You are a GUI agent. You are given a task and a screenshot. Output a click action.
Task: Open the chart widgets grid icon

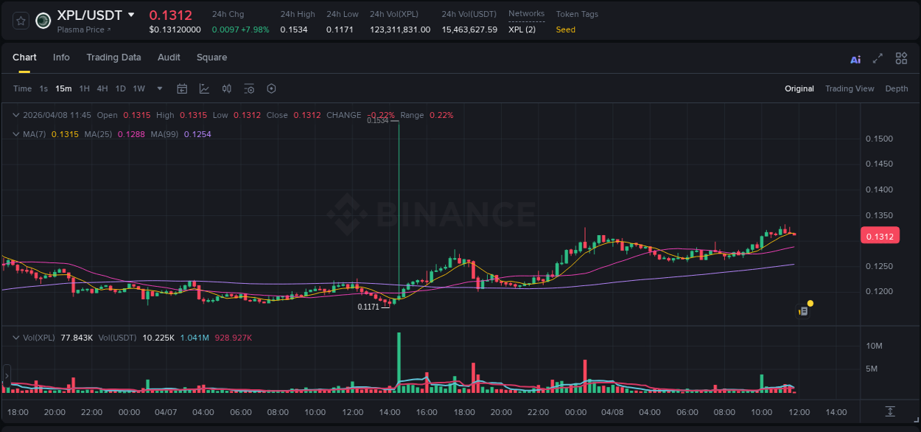point(901,58)
